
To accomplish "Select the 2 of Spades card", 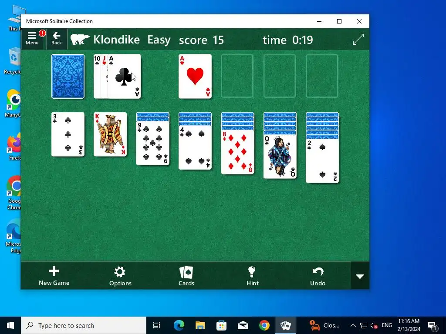I will coord(322,161).
